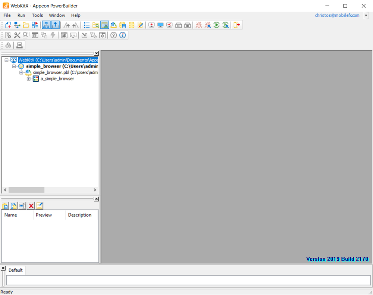Click the plain blue monitor icon
373x295 pixels.
pos(160,25)
